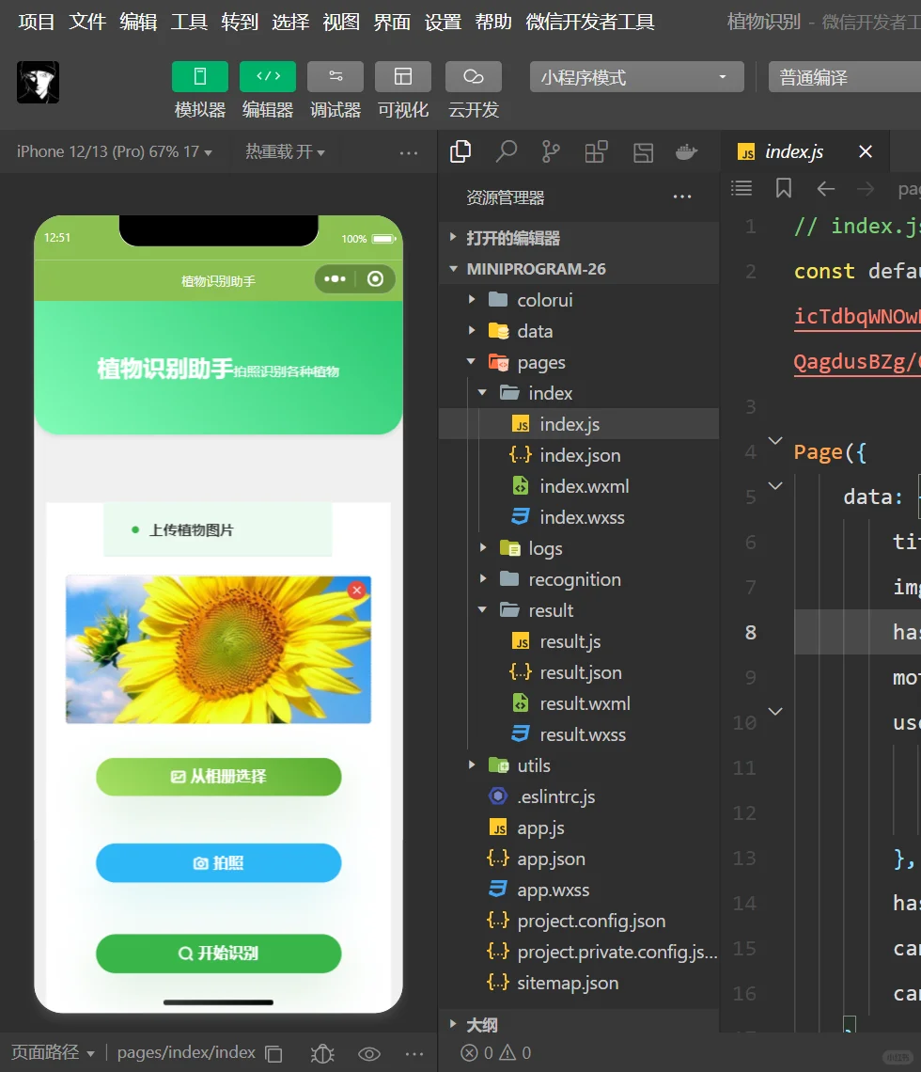
Task: Expand the colorui folder
Action: [x=579, y=300]
